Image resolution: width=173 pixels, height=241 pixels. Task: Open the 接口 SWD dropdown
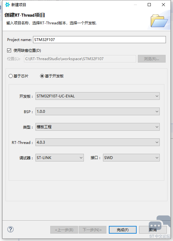(x=131, y=157)
